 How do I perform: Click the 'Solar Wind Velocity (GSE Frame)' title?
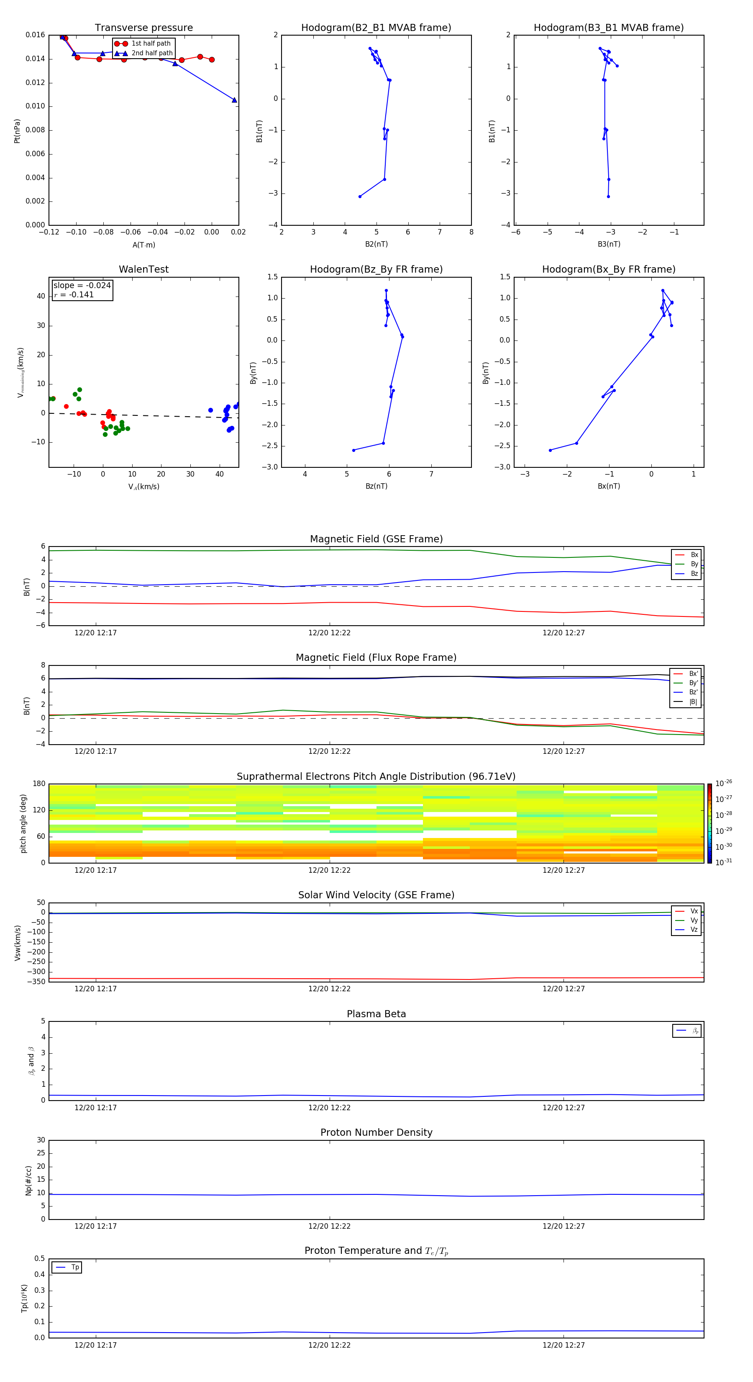click(376, 895)
